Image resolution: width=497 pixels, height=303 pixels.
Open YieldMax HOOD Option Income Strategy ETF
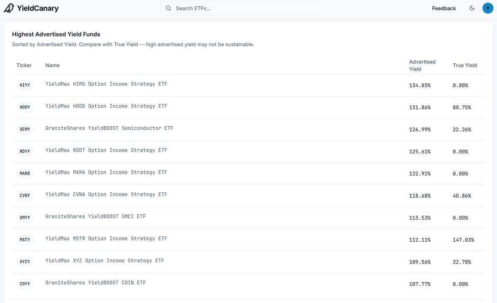coord(106,106)
